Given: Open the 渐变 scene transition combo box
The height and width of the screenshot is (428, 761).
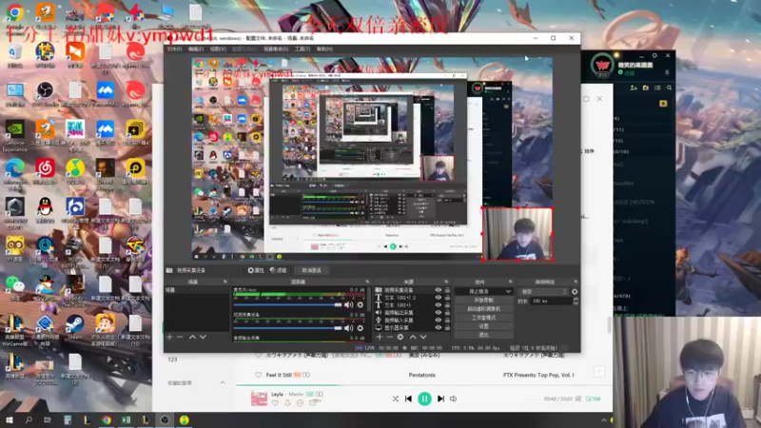Looking at the screenshot, I should point(543,292).
